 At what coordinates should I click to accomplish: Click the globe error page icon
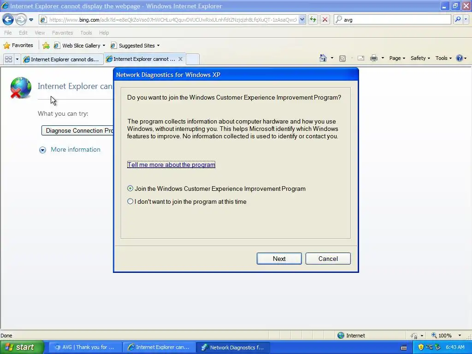pyautogui.click(x=20, y=88)
